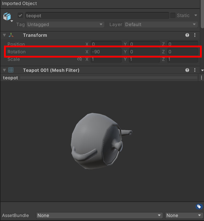Open the teopot preview panel options menu

(x=201, y=78)
